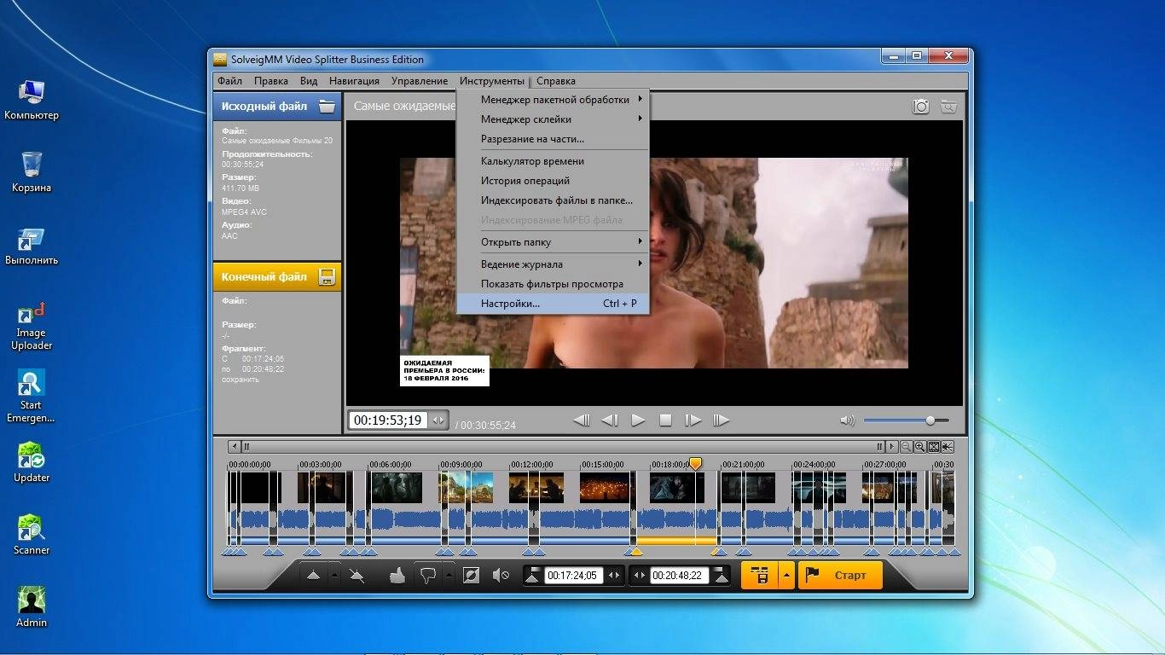This screenshot has width=1165, height=655.
Task: Click the Исходный файл panel header
Action: [277, 107]
